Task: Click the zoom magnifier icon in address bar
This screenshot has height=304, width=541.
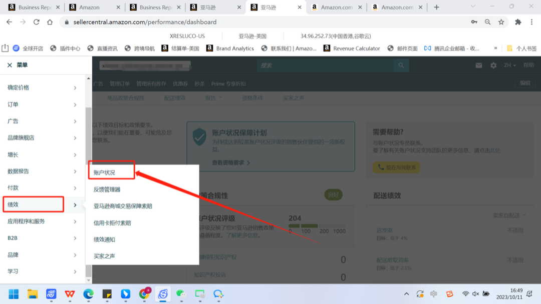Action: [487, 22]
